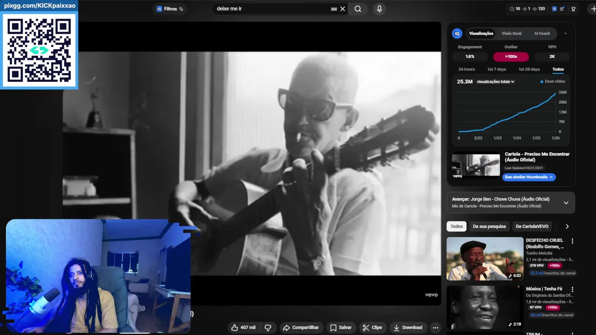The image size is (596, 335).
Task: Click the Toinho Melodia channel name
Action: pyautogui.click(x=539, y=254)
